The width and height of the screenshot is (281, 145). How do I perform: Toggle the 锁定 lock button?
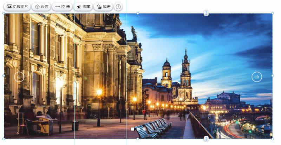click(103, 7)
